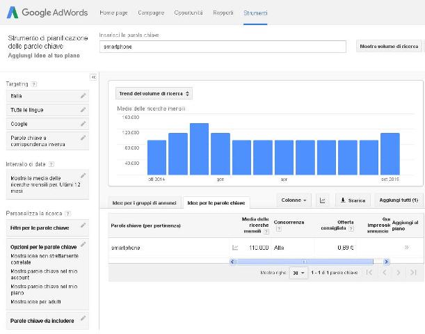Edit Opzioni per le parole chiave pencil
The height and width of the screenshot is (334, 425).
(83, 244)
